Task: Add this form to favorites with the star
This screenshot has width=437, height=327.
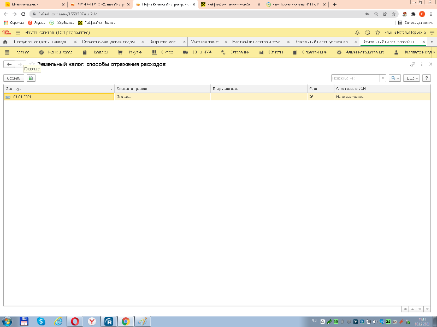Action: [x=32, y=64]
